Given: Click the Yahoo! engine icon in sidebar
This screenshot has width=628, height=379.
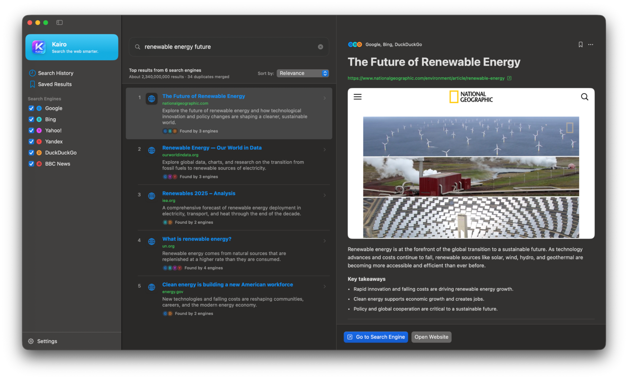Looking at the screenshot, I should click(x=39, y=131).
